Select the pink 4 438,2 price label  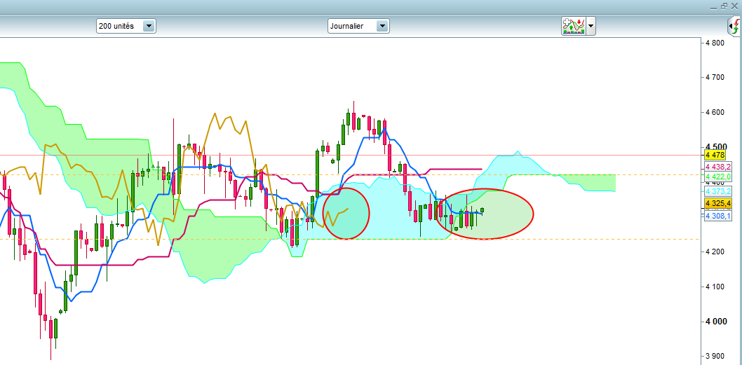tap(718, 167)
